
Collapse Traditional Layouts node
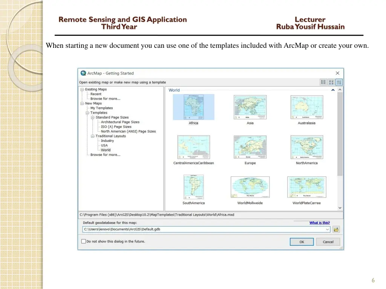pyautogui.click(x=93, y=136)
